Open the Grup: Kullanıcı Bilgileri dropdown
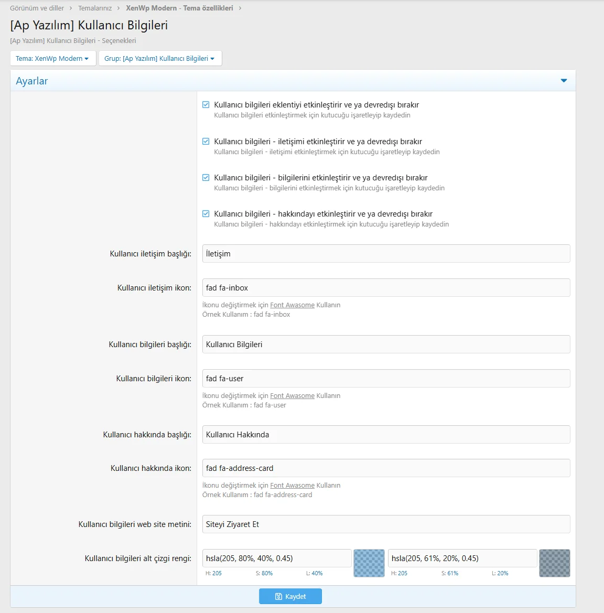Image resolution: width=604 pixels, height=613 pixels. pos(160,58)
